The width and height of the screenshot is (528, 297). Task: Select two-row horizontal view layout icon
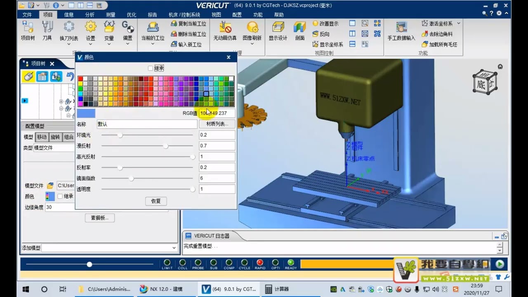tap(352, 44)
